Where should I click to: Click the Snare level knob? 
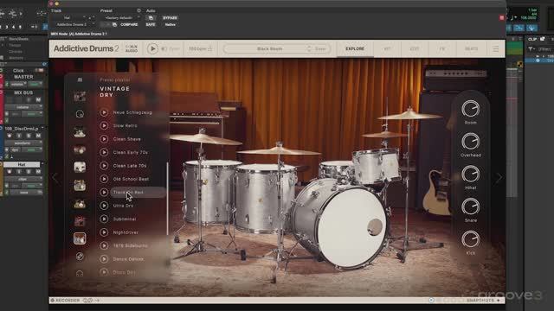point(471,206)
